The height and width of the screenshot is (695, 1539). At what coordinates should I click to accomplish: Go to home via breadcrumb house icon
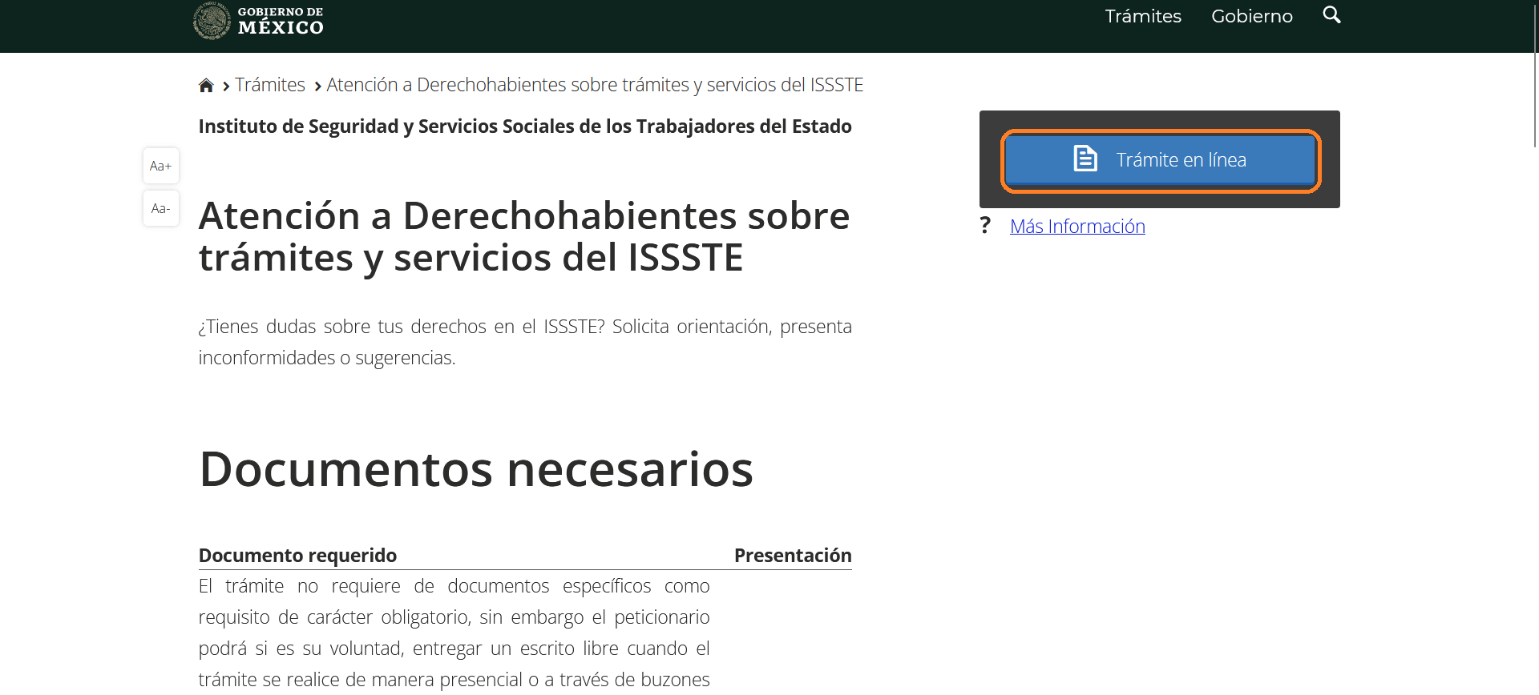[x=206, y=86]
